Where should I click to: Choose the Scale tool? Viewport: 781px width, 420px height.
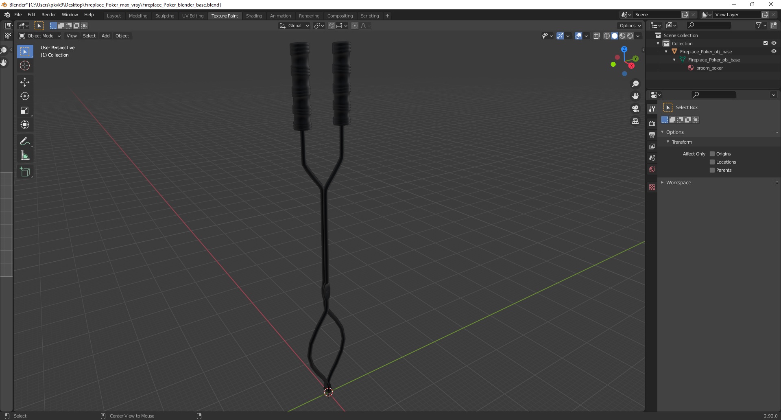pos(25,110)
